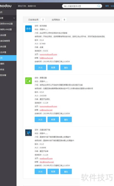Click the 官网 link in header

pyautogui.click(x=107, y=6)
